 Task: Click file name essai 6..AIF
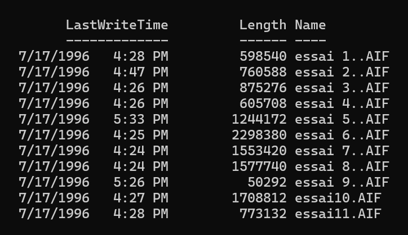(x=342, y=135)
